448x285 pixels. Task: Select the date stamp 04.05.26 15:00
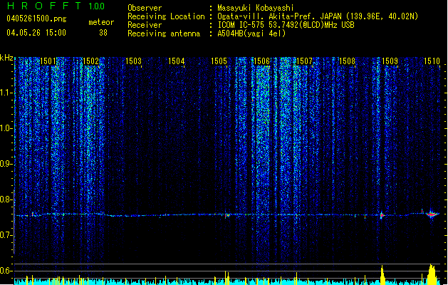[36, 33]
